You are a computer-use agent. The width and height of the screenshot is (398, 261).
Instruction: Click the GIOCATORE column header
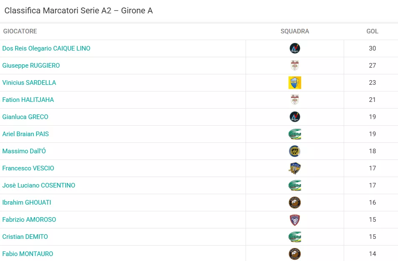(20, 31)
